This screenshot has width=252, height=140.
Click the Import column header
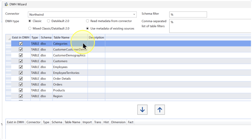(x=87, y=122)
